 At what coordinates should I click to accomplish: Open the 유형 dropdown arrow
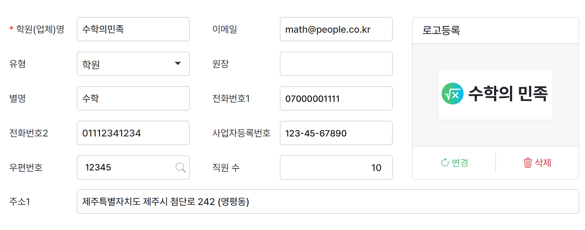tap(178, 63)
